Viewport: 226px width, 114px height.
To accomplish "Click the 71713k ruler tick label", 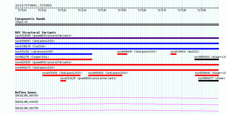I will pyautogui.click(x=82, y=10).
